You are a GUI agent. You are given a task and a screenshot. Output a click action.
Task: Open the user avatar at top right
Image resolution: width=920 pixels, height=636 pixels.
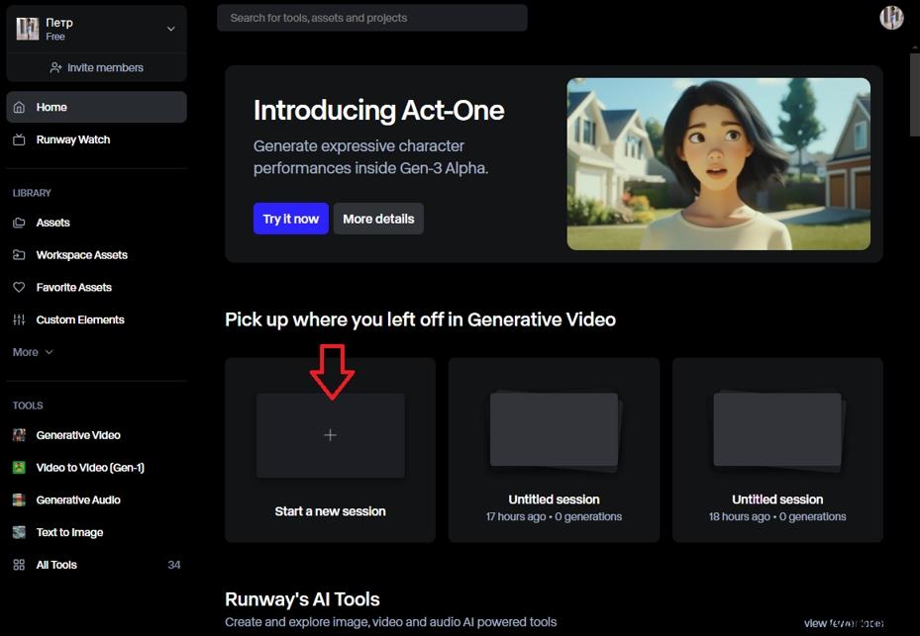(891, 18)
